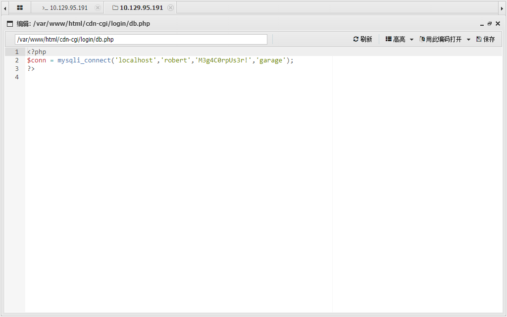Close the terminal tab 10.129.95.191
Image resolution: width=507 pixels, height=317 pixels.
tap(98, 7)
